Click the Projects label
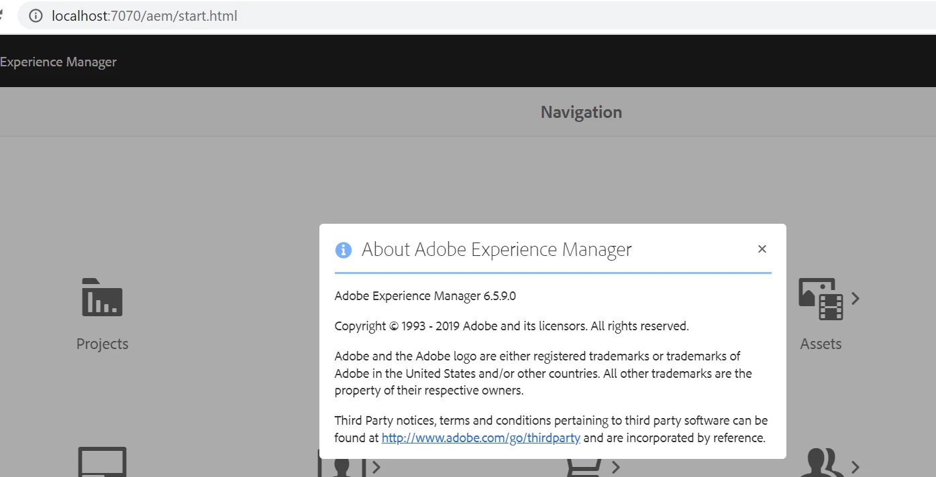Screen dimensions: 936x477 [102, 344]
